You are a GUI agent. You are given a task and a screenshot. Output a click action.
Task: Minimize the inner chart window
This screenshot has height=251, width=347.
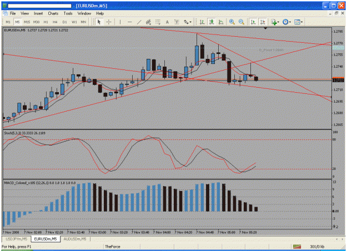point(330,13)
